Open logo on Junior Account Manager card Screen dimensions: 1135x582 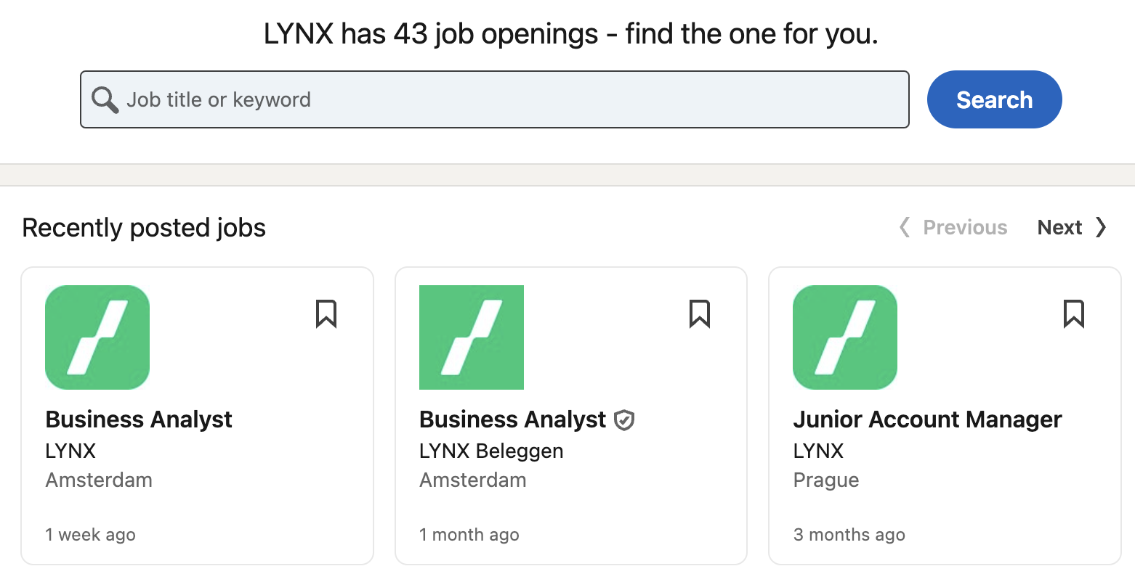(x=845, y=337)
